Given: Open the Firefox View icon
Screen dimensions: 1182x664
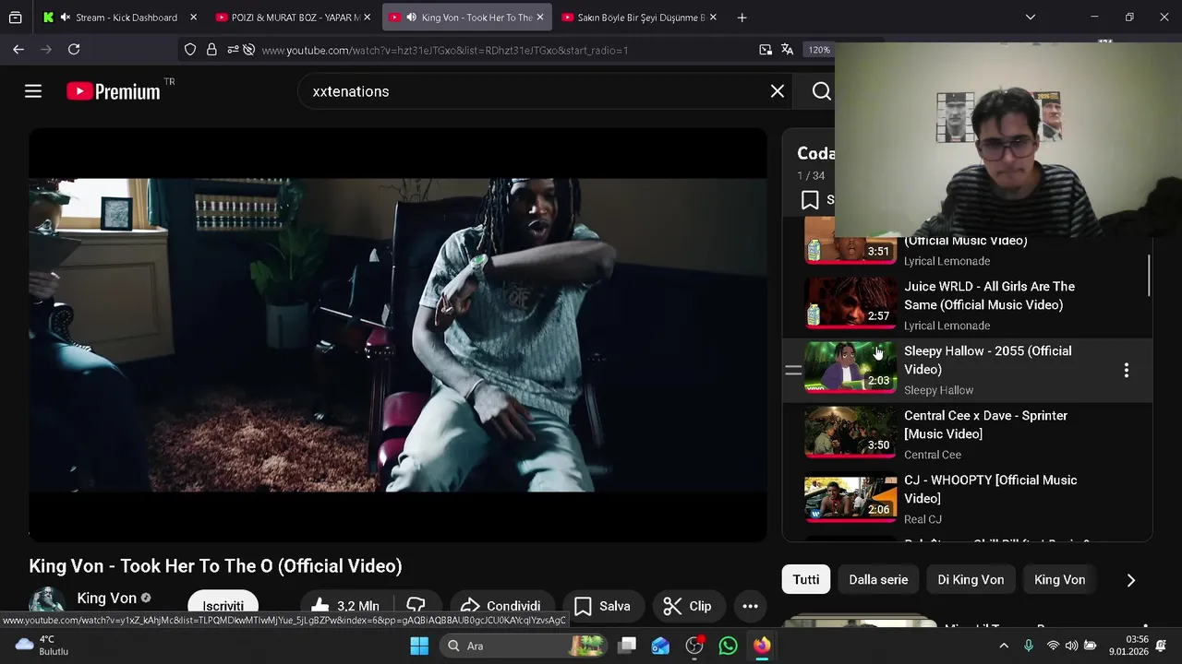Looking at the screenshot, I should (16, 18).
